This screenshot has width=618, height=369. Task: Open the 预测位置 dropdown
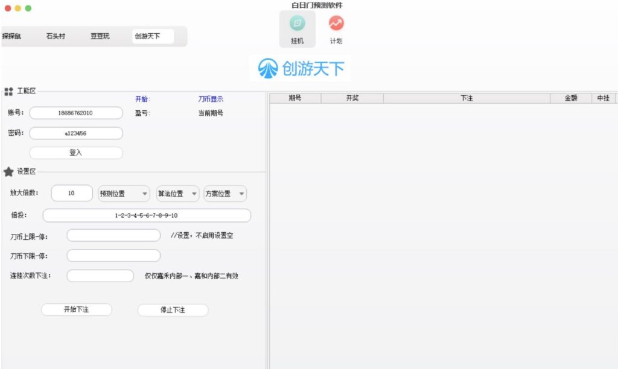(x=123, y=194)
